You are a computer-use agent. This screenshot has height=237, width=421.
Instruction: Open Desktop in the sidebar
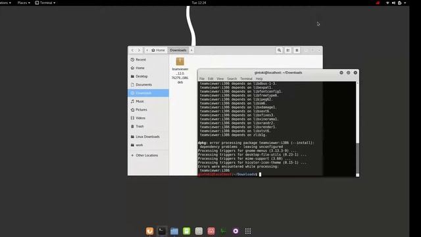click(148, 76)
